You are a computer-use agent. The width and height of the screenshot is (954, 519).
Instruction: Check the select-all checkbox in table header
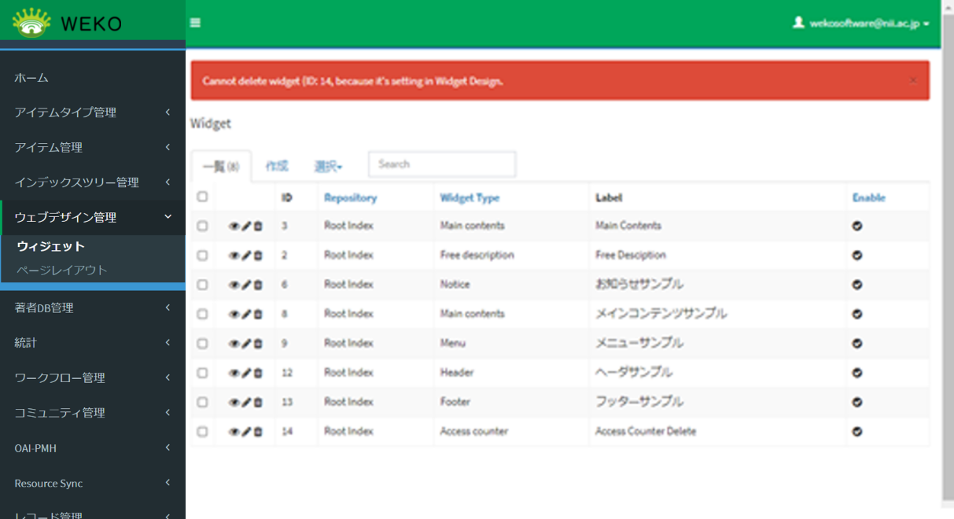202,197
